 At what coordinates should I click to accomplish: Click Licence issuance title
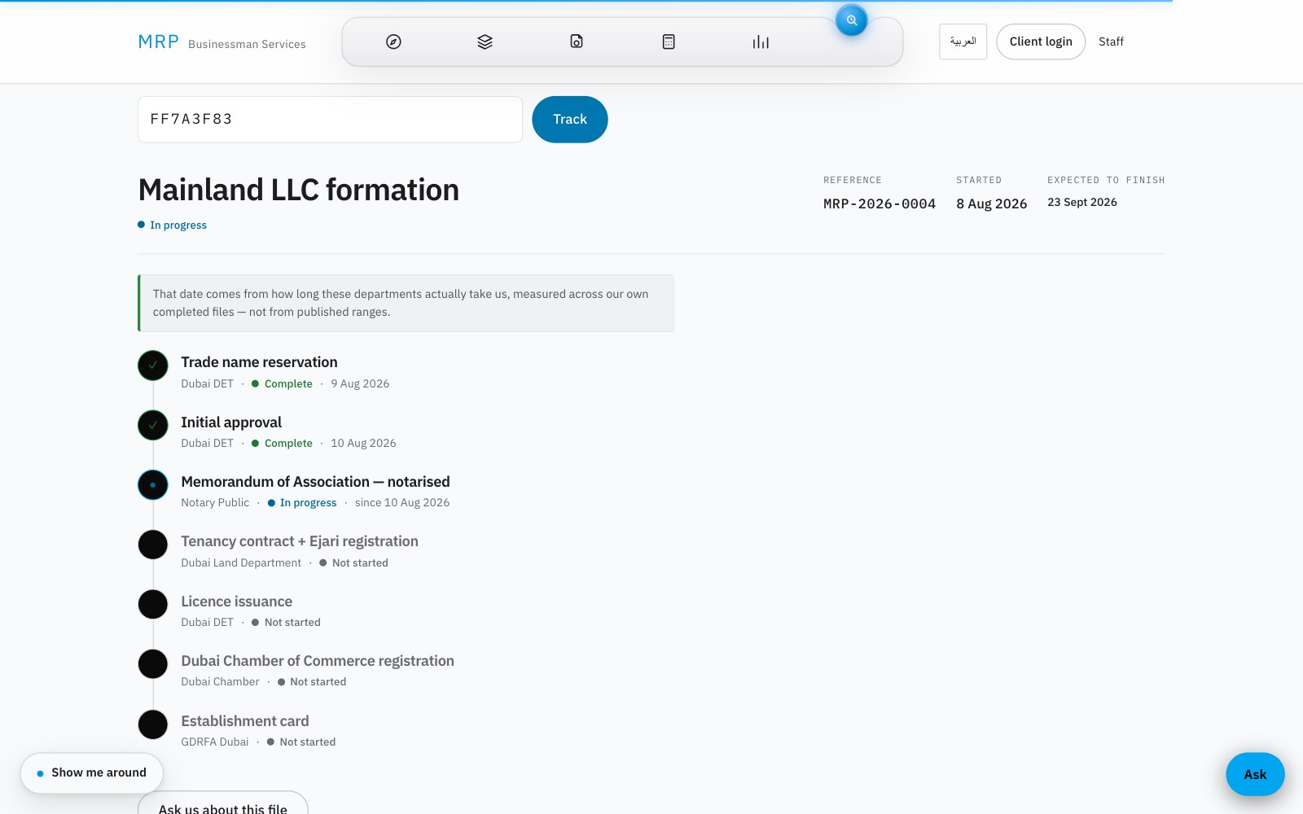(x=236, y=602)
